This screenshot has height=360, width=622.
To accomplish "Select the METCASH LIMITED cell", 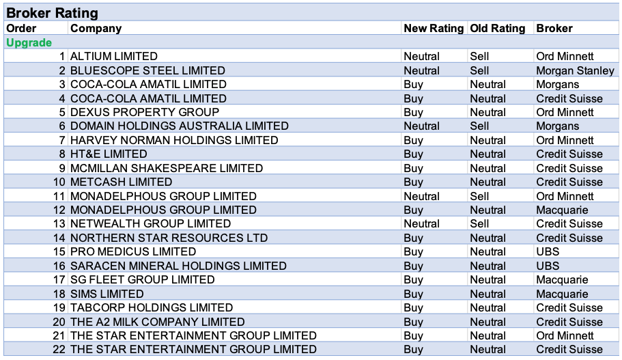I will (x=122, y=182).
